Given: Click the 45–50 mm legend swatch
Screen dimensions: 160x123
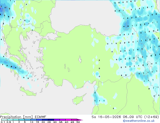Looking at the screenshot, I should coord(74,120).
